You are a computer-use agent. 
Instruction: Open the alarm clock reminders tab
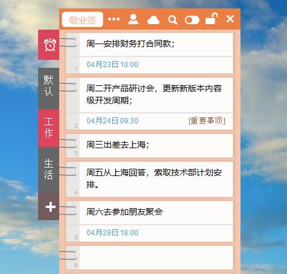tap(48, 45)
